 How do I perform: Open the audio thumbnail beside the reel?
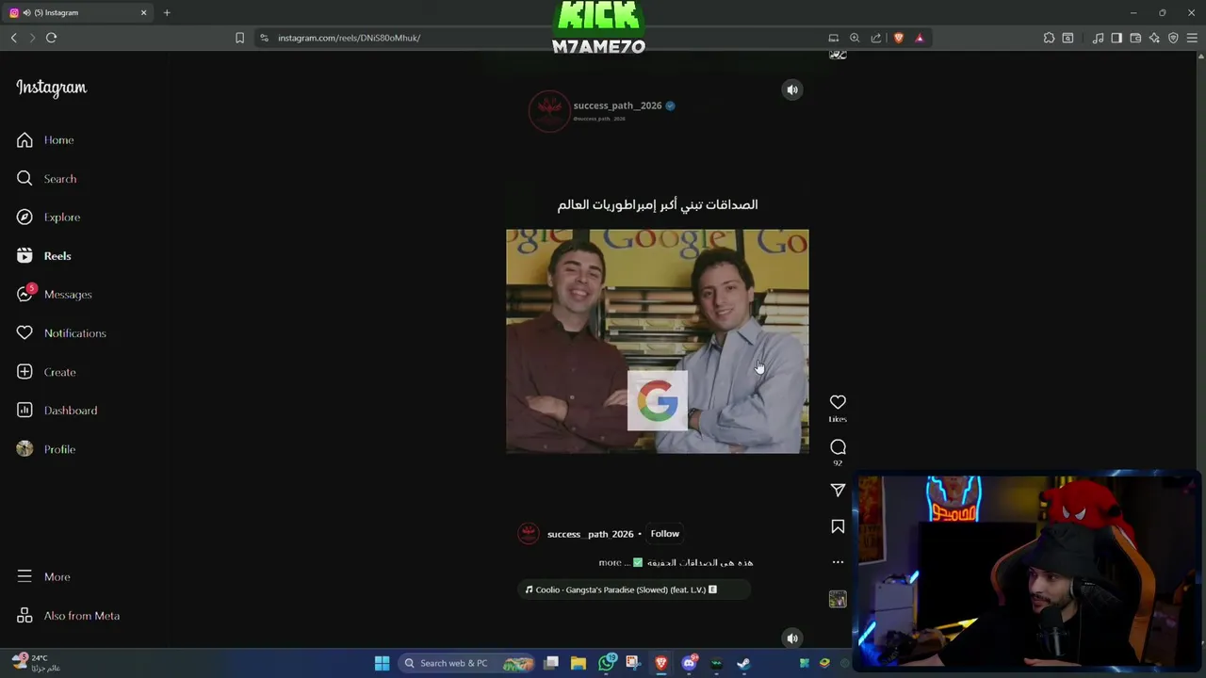pyautogui.click(x=838, y=599)
